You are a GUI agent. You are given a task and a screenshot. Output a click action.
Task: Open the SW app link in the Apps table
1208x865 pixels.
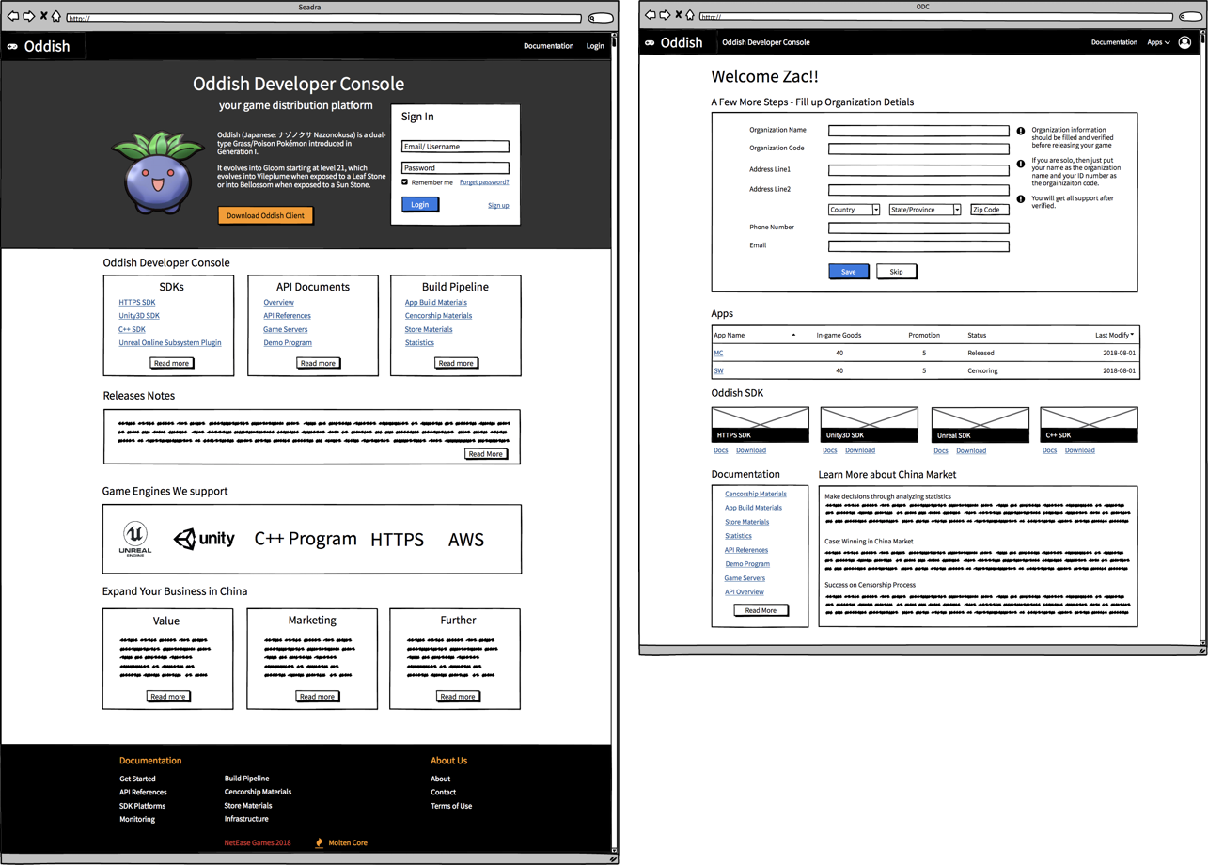coord(718,371)
